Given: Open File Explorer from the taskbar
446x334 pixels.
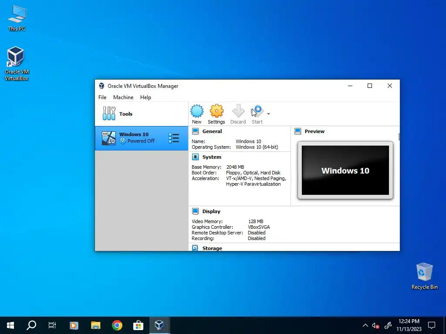Looking at the screenshot, I should tap(95, 325).
